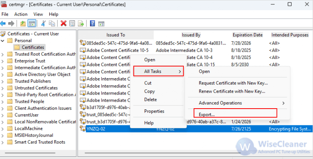
Task: Click the blue Help toolbar icon
Action: click(x=93, y=23)
